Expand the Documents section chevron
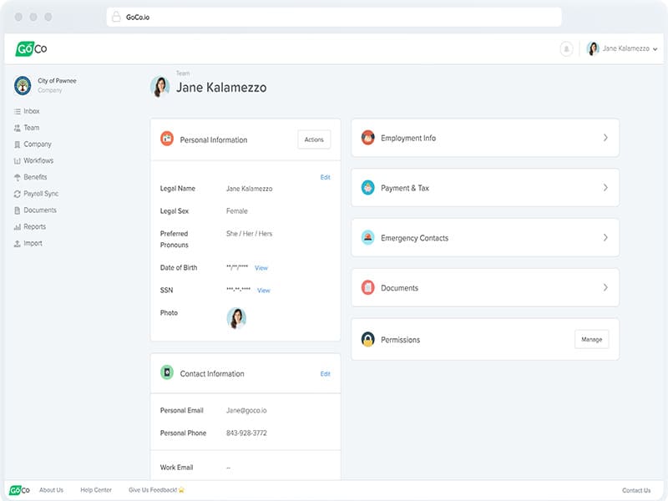The width and height of the screenshot is (668, 501). point(605,288)
